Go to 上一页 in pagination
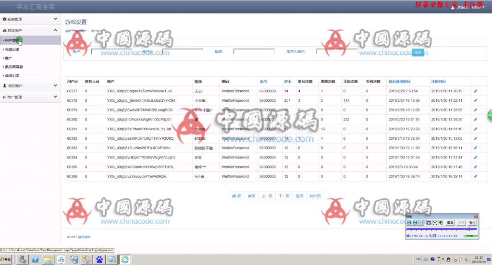The width and height of the screenshot is (492, 265). 267,196
